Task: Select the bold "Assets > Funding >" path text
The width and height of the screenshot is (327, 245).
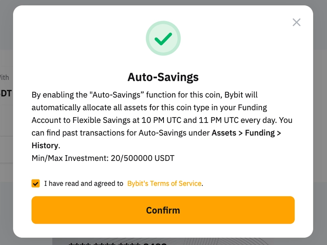Action: pyautogui.click(x=246, y=133)
